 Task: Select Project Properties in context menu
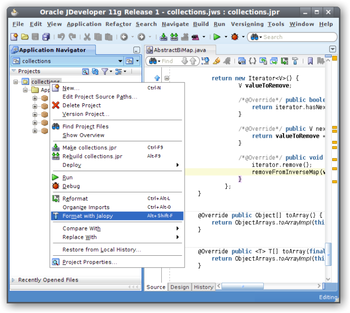(117, 262)
